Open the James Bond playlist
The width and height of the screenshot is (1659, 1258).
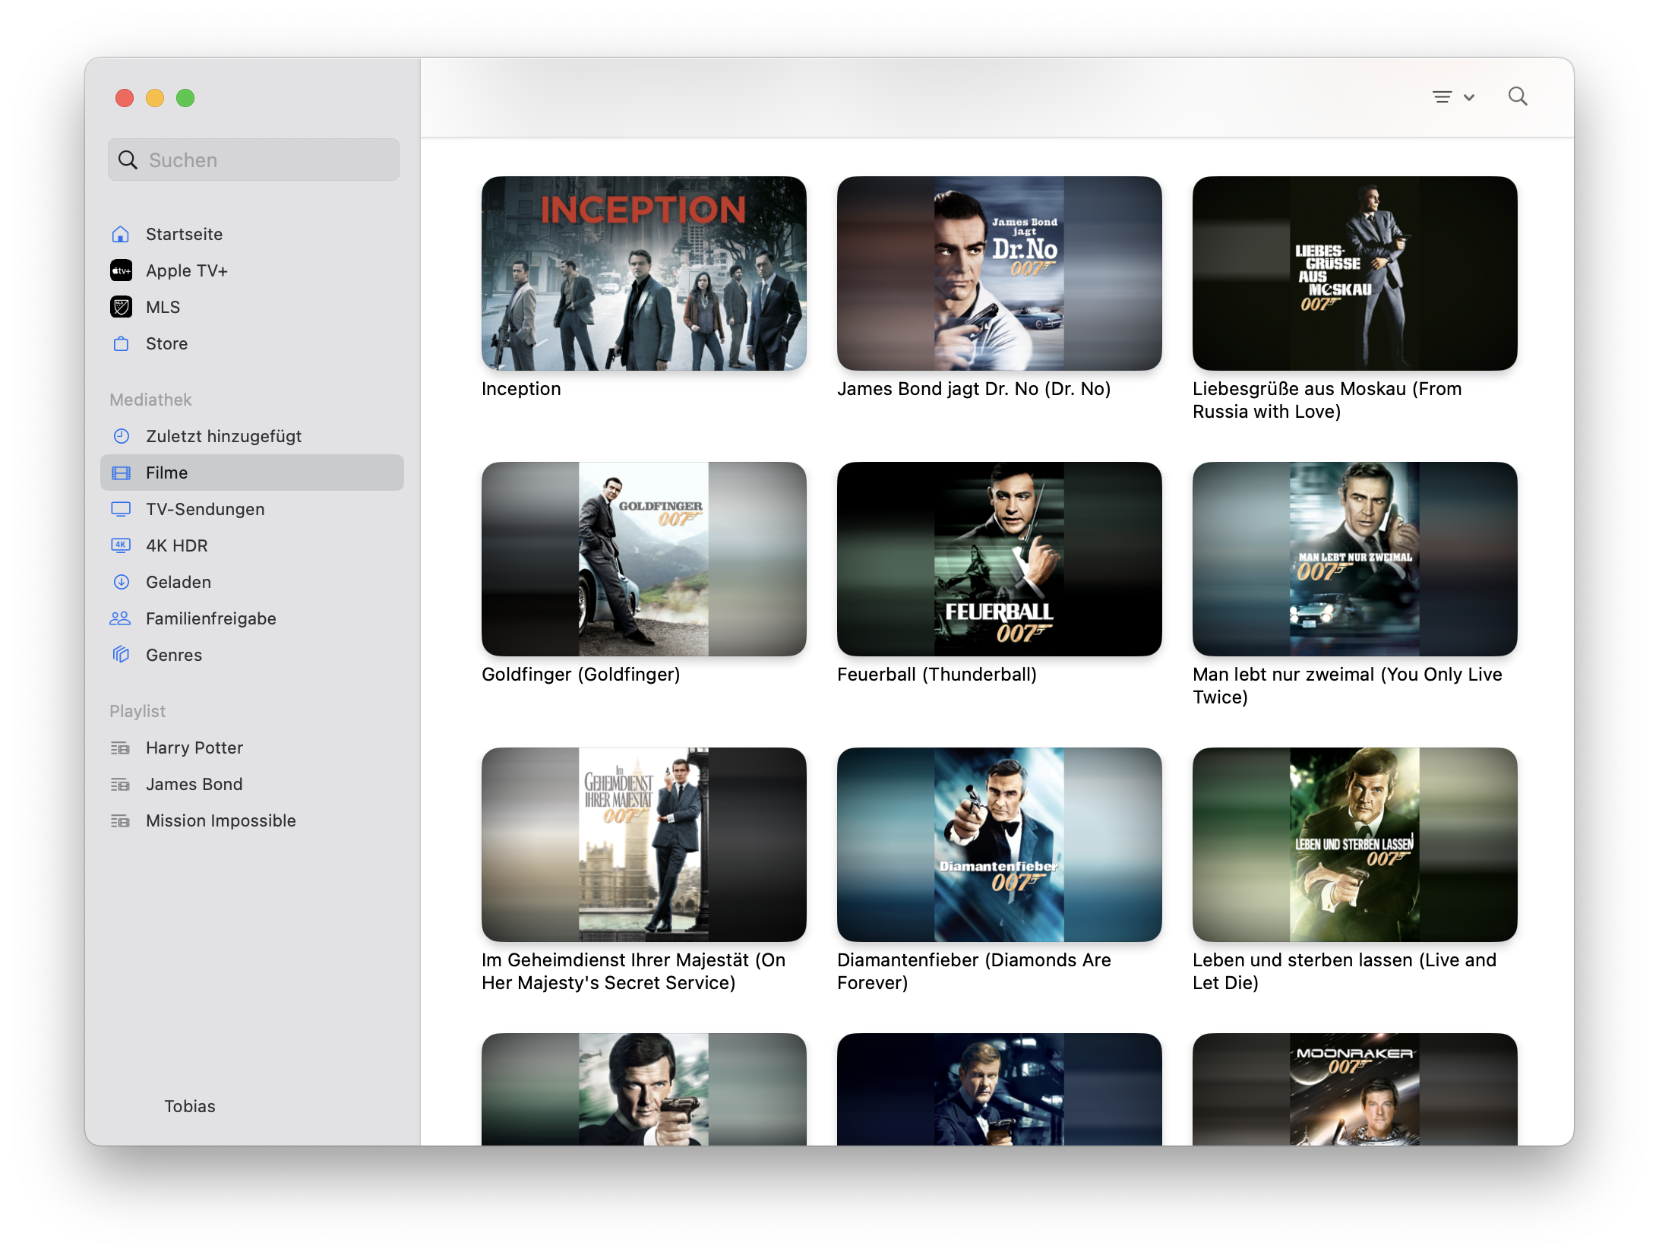[x=194, y=784]
